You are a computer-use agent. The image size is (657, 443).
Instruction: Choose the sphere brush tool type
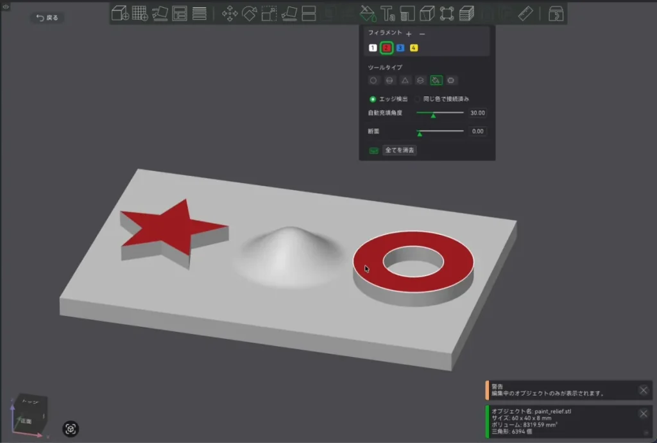click(x=389, y=80)
